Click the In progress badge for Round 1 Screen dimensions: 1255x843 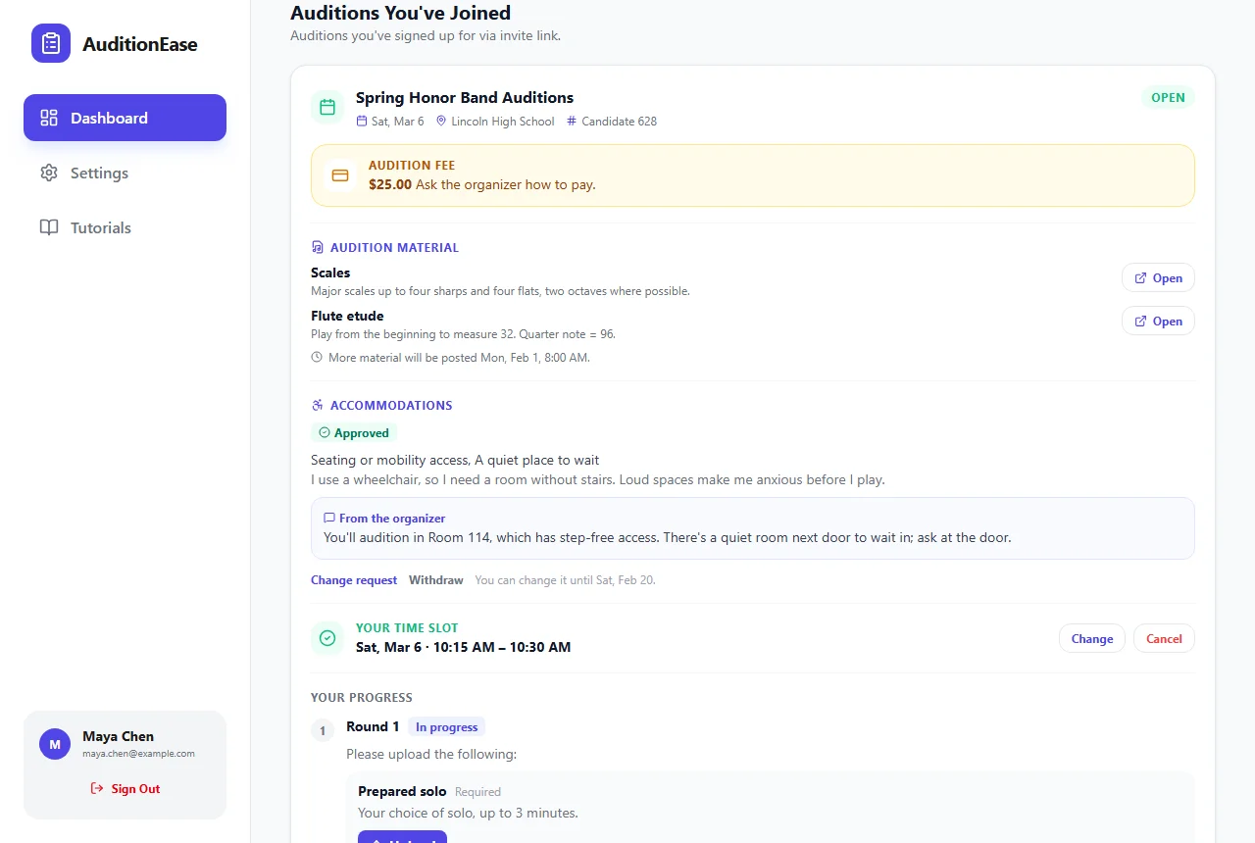point(446,727)
